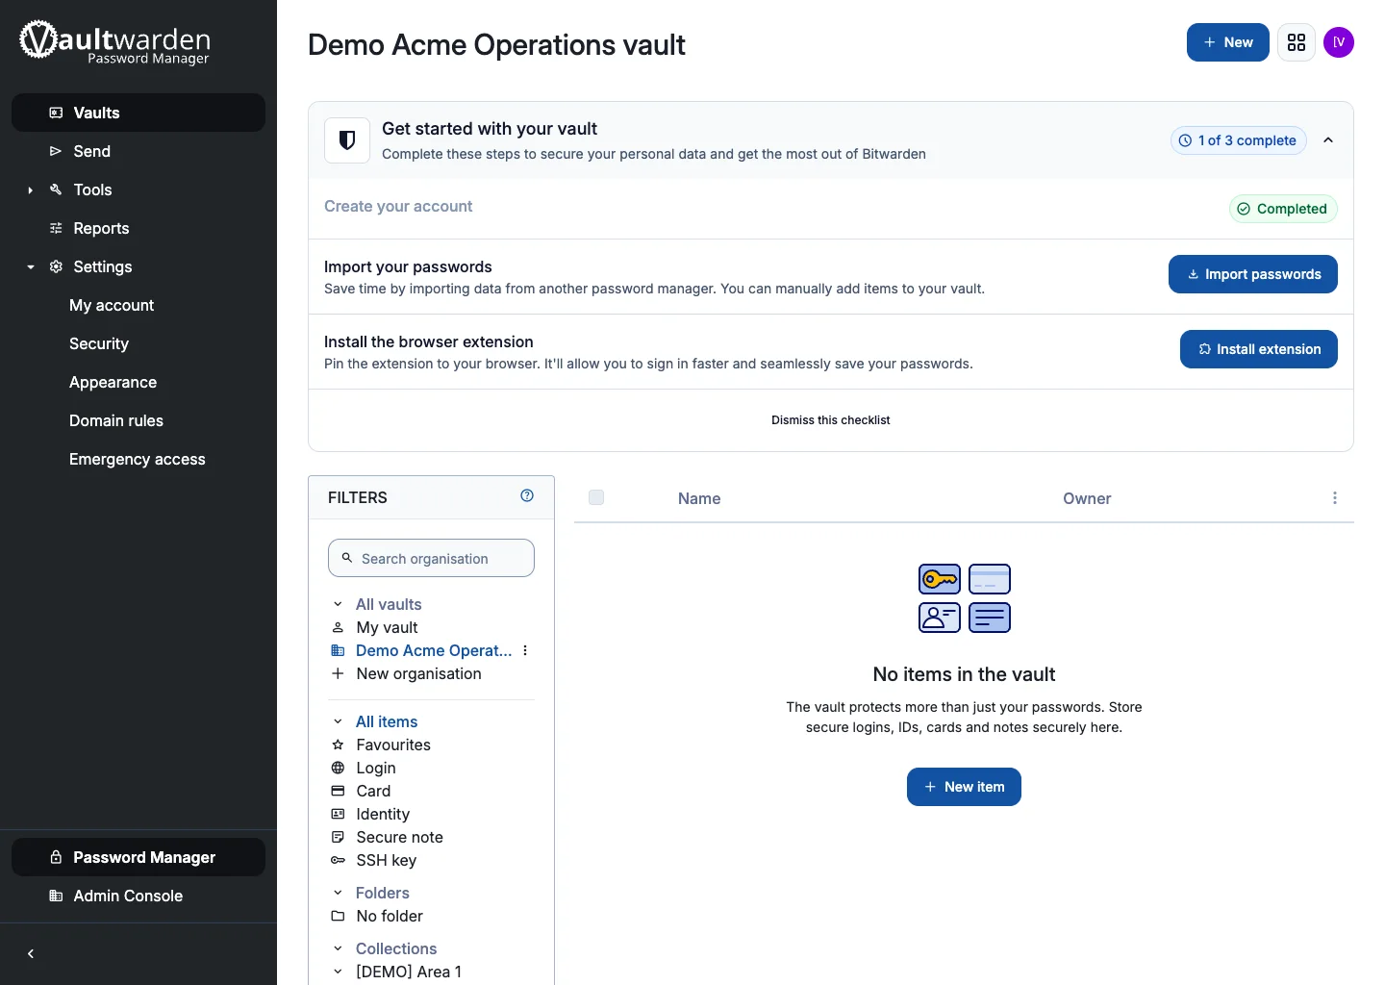Filter items by Login type
The image size is (1385, 985).
(x=376, y=768)
